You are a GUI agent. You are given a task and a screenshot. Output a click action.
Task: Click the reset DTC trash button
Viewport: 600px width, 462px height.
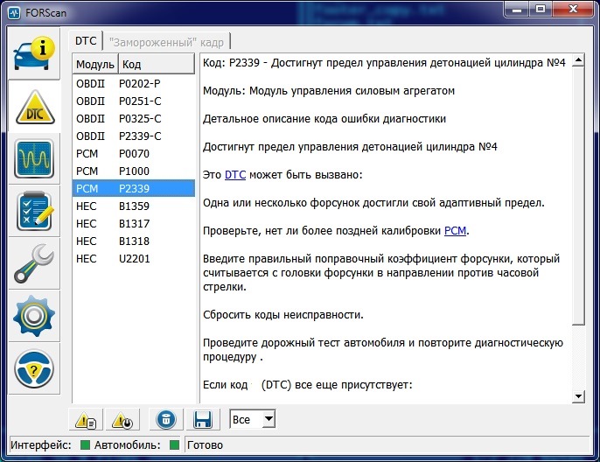[x=166, y=419]
